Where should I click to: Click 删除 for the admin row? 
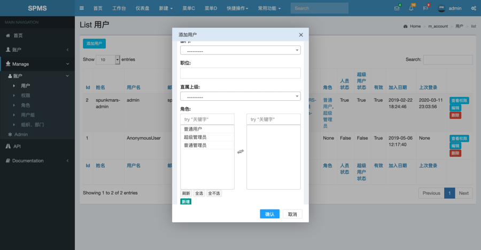point(455,115)
